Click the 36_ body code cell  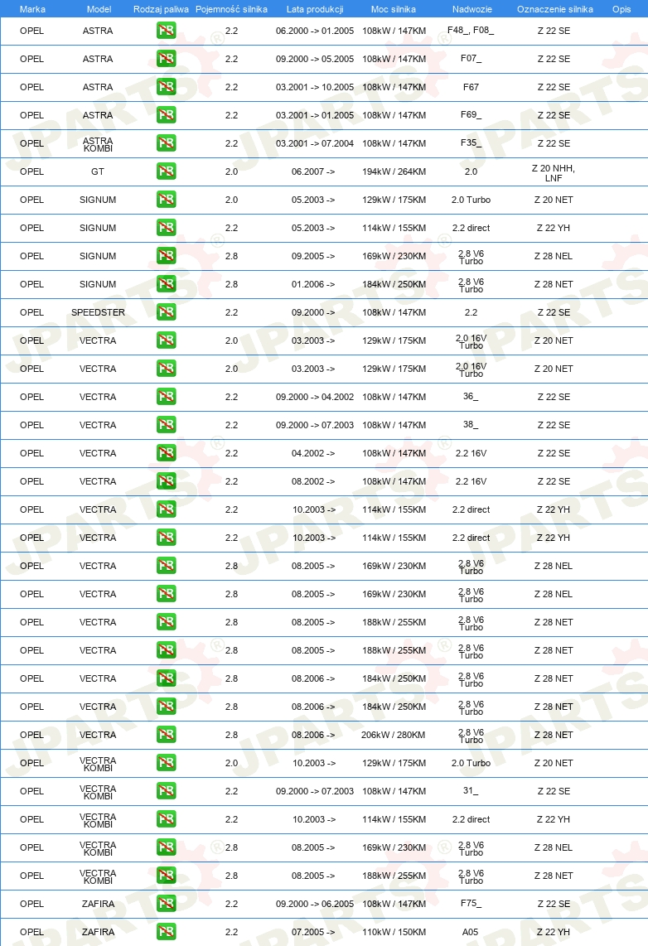pos(471,397)
